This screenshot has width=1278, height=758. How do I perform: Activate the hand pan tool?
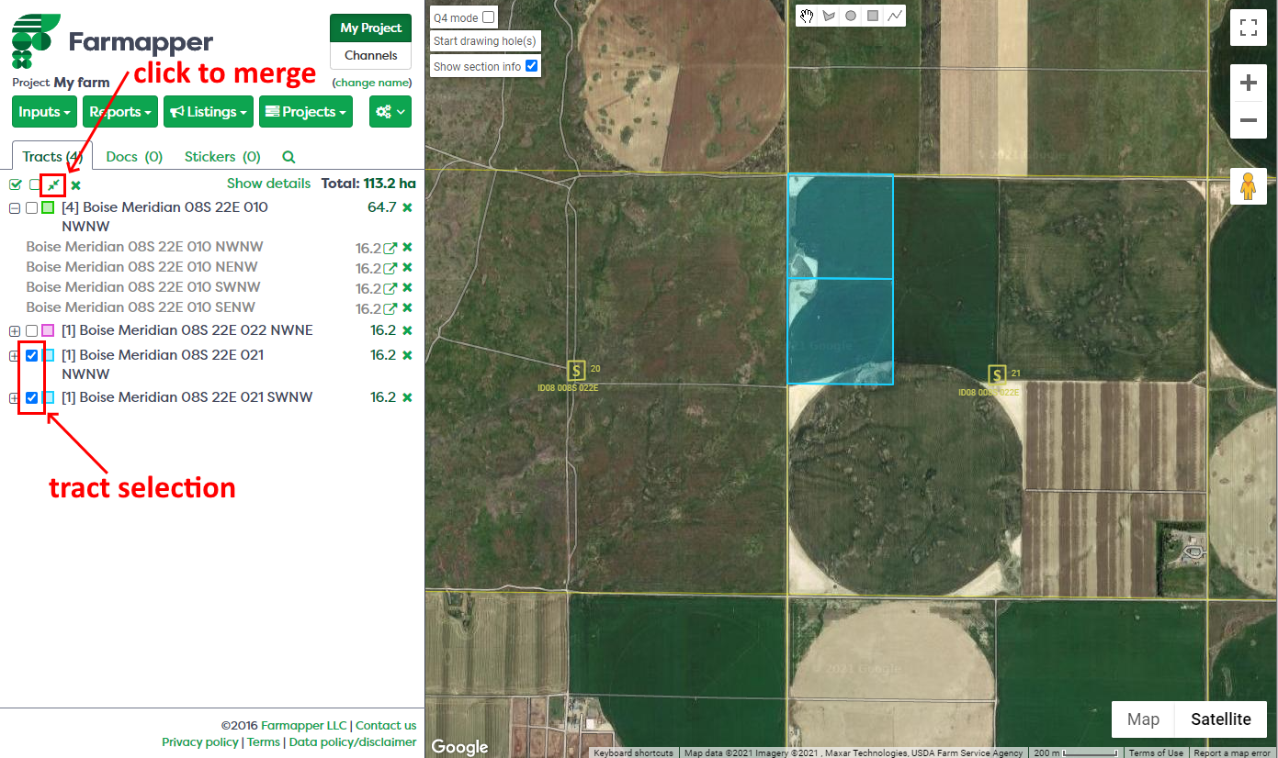click(x=808, y=16)
